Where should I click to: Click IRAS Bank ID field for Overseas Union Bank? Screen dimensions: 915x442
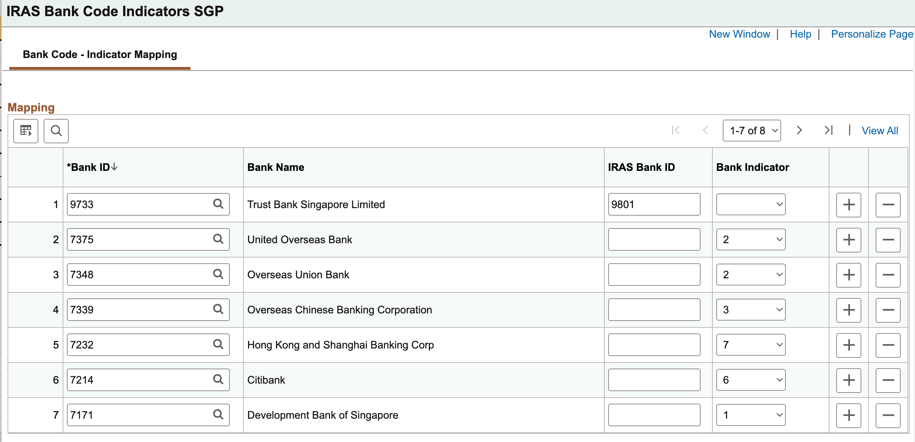tap(654, 275)
